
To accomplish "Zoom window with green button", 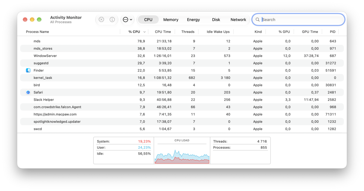I will 39,20.
